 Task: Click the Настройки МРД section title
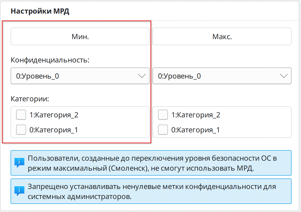tap(40, 12)
